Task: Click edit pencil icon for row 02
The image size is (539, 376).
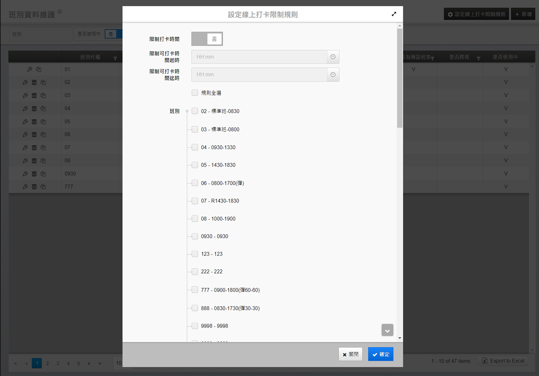Action: point(25,82)
